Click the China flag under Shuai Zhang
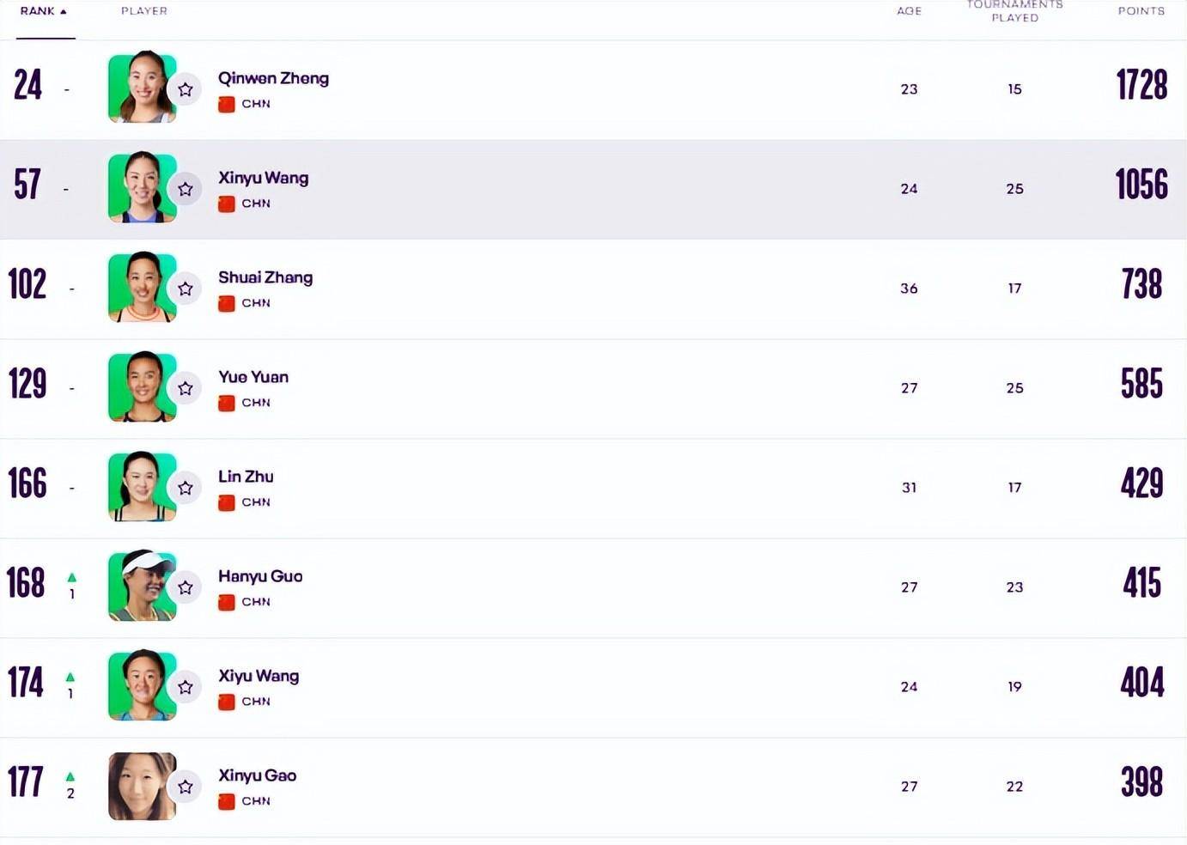Viewport: 1187px width, 845px height. pos(227,303)
